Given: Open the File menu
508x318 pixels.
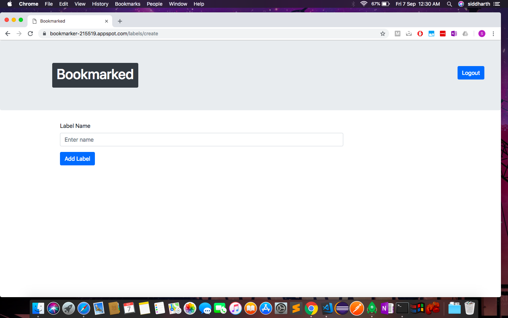Looking at the screenshot, I should pyautogui.click(x=49, y=4).
